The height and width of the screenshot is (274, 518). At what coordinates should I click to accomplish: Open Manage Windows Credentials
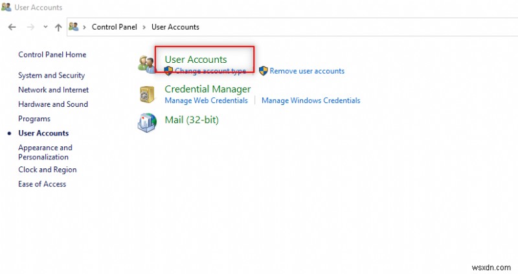coord(311,101)
